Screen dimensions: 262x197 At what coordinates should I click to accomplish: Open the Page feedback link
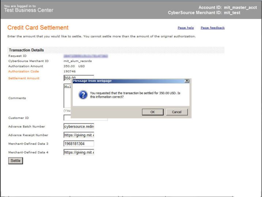click(212, 28)
